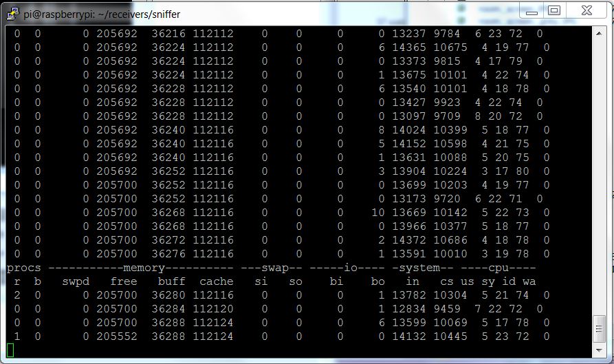Click the interrupts value 13540
Image resolution: width=614 pixels, height=364 pixels.
pos(409,89)
